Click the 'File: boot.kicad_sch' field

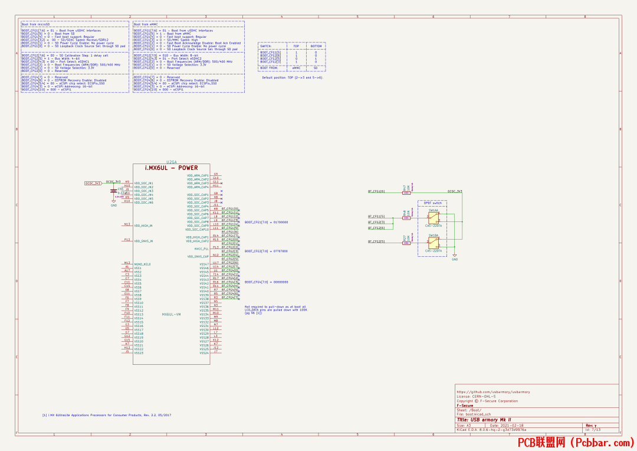click(x=474, y=414)
